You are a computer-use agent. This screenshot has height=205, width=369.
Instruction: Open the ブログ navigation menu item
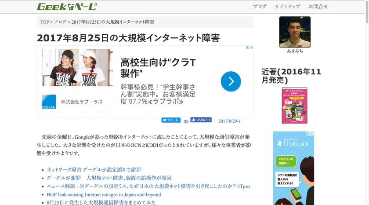click(260, 7)
